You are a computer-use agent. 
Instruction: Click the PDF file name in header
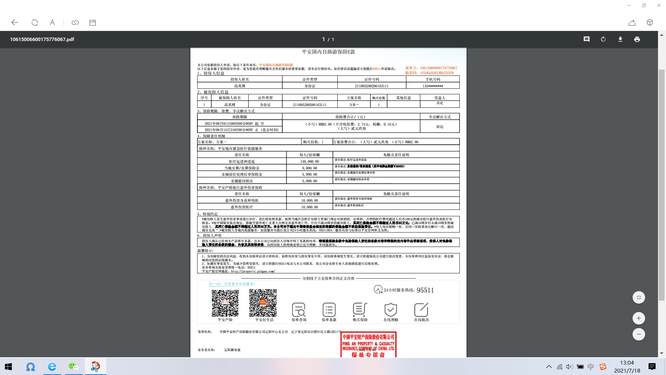point(42,39)
